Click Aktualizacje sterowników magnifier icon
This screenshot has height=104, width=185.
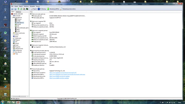tap(61, 9)
